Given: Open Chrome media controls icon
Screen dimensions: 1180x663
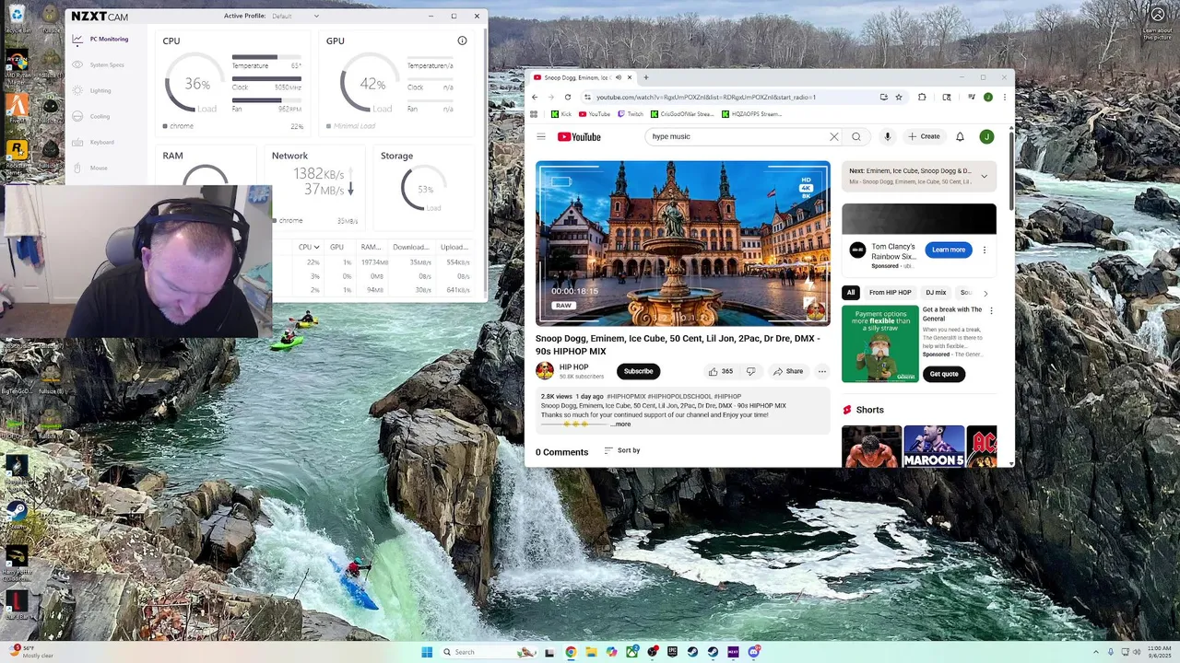Looking at the screenshot, I should [x=971, y=97].
